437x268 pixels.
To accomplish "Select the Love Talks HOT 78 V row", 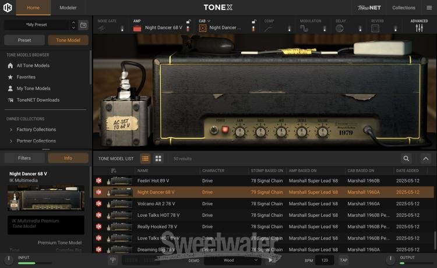I will [x=263, y=215].
